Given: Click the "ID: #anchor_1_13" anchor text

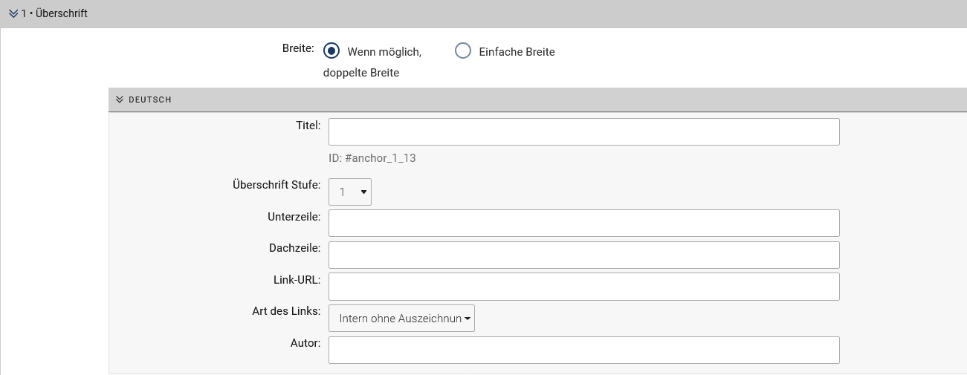Looking at the screenshot, I should click(372, 158).
